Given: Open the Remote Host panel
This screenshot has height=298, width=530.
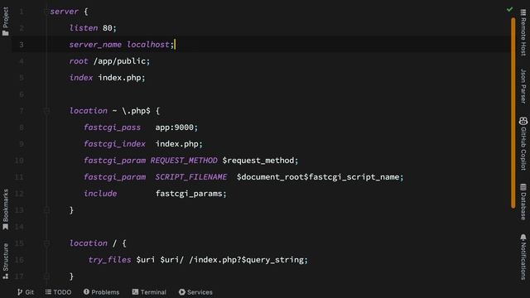Looking at the screenshot, I should [x=523, y=32].
